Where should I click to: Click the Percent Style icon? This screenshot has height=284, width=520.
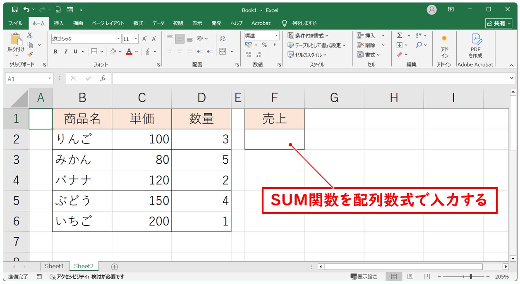coord(264,45)
